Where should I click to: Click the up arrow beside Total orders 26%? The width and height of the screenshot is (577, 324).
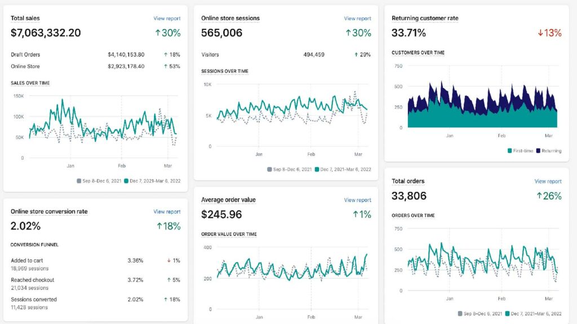click(539, 196)
